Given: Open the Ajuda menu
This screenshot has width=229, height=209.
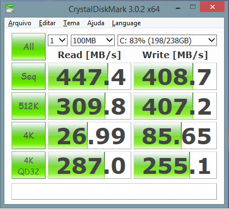Looking at the screenshot, I should point(96,23).
